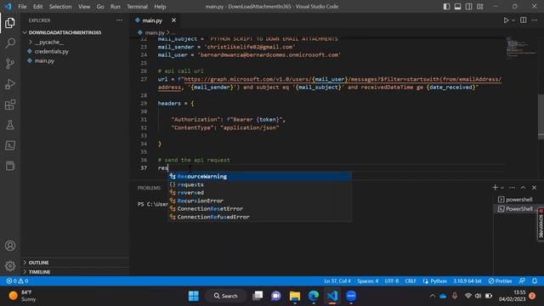Open the View menu

[x=84, y=6]
